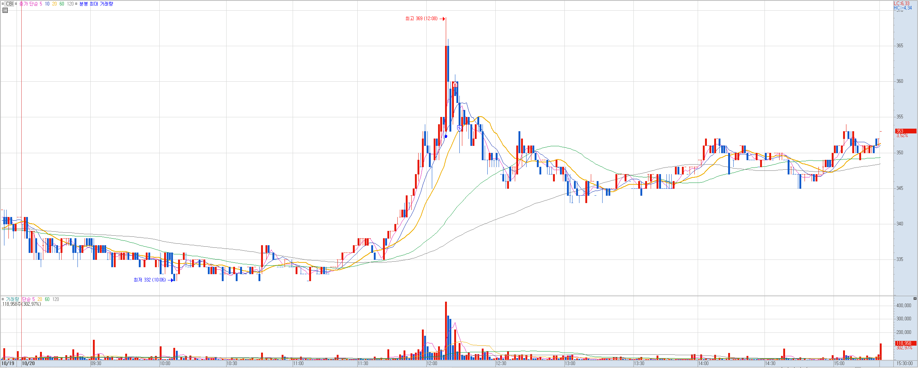Click the orange 20 volume average label
This screenshot has width=918, height=368.
point(40,299)
